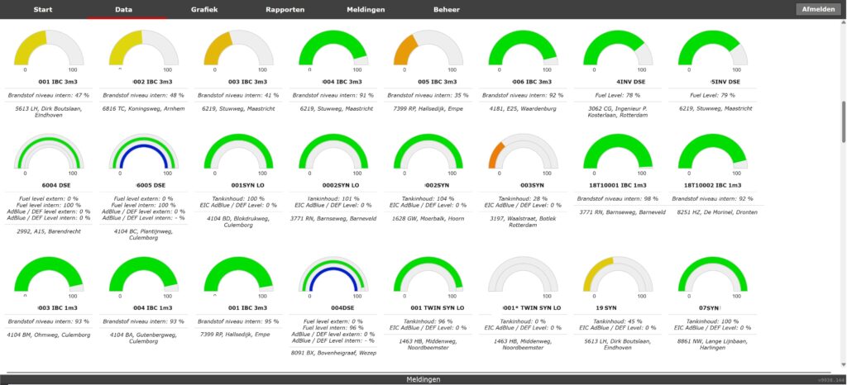Open the Grafiek tab in navigation

(x=204, y=9)
